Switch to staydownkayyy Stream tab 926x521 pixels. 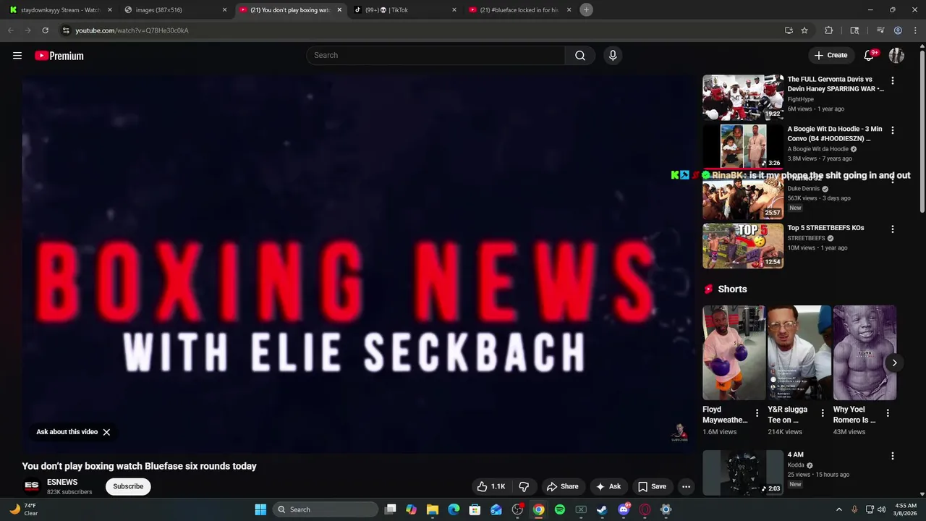click(61, 10)
